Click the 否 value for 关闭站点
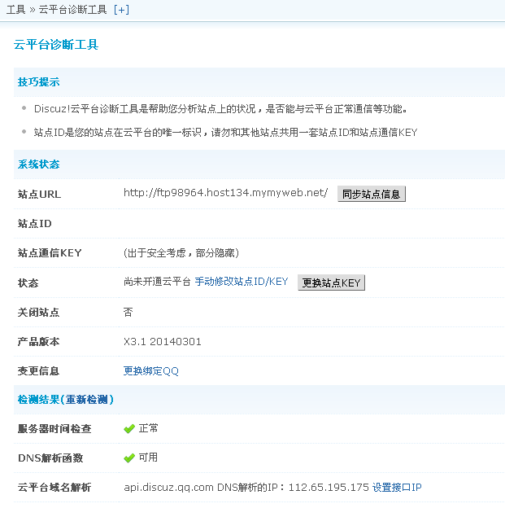This screenshot has width=505, height=508. click(128, 312)
